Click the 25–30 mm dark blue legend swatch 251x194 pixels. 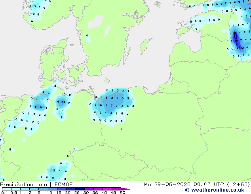80,189
